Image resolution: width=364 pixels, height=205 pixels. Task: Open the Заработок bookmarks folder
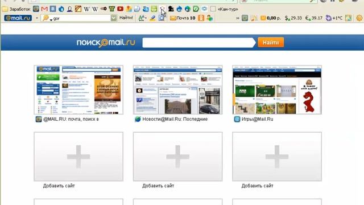[x=16, y=9]
